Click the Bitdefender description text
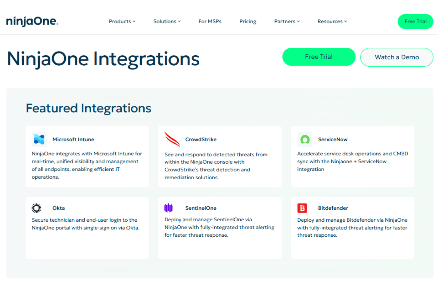The image size is (438, 292). click(x=352, y=228)
